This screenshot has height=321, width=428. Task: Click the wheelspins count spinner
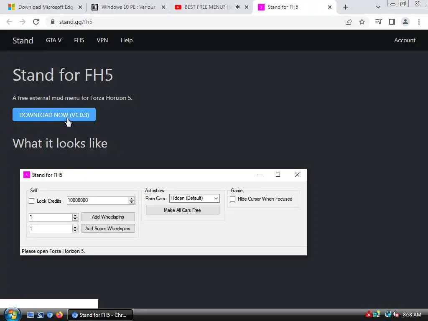tap(75, 217)
